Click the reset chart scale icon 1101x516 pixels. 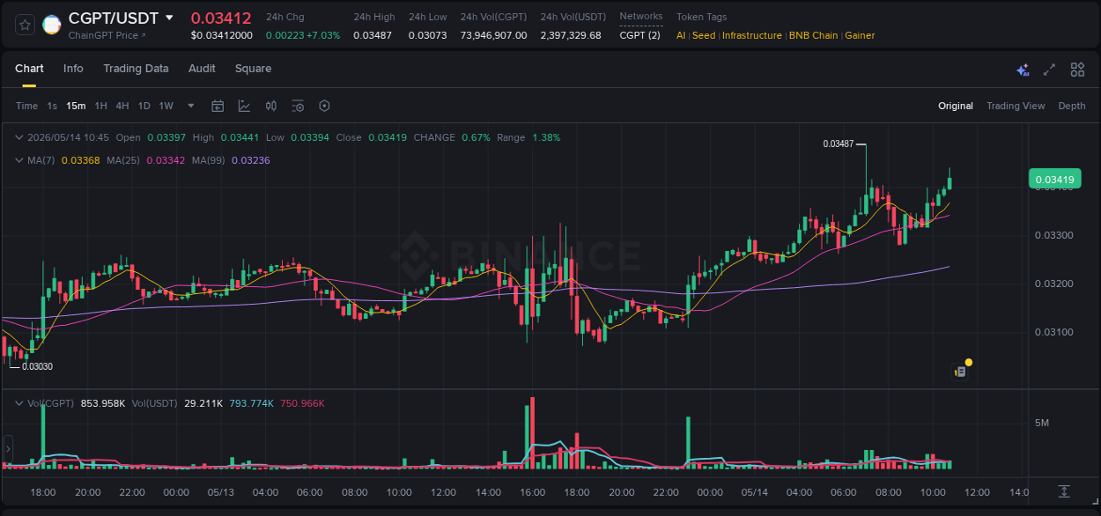1064,491
